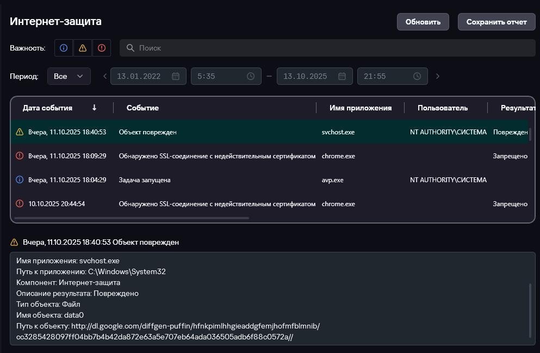Click the clock icon for end time 21:55
Viewport: 540px width, 353px height.
pos(417,76)
